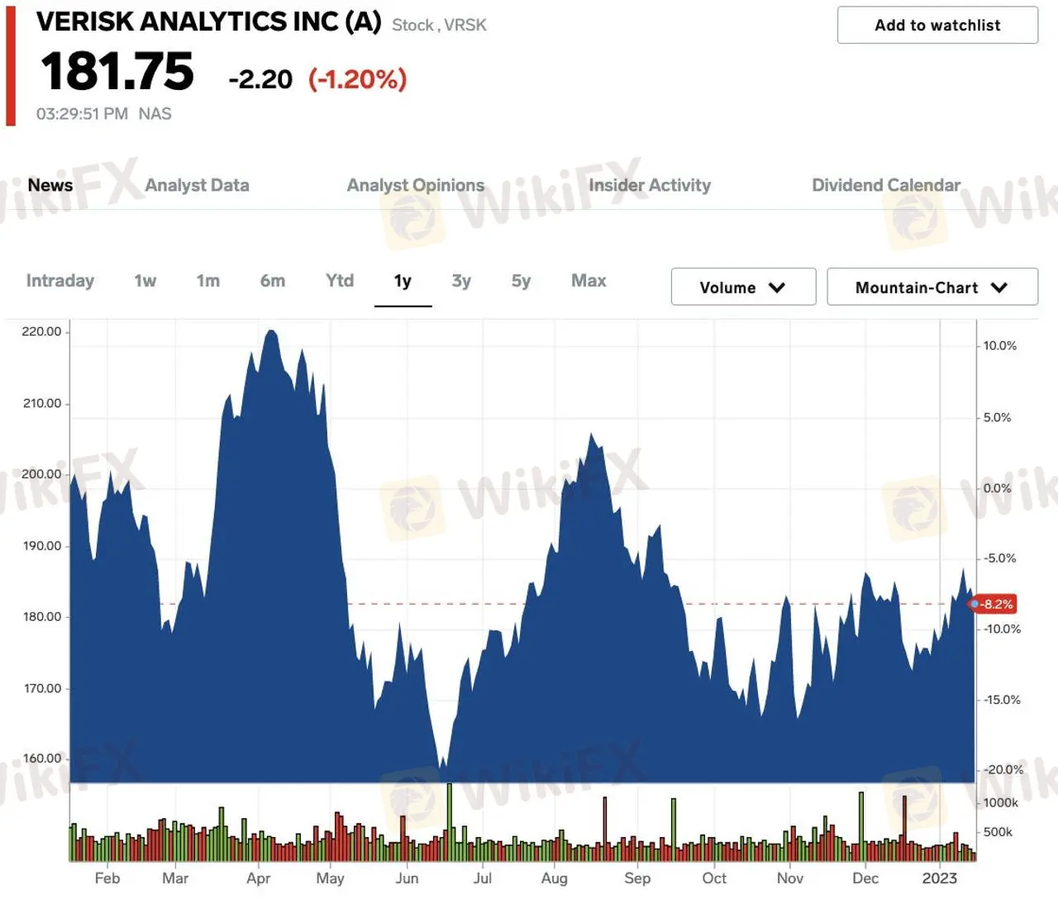This screenshot has width=1058, height=899.
Task: Select the 1w chart range
Action: (x=145, y=281)
